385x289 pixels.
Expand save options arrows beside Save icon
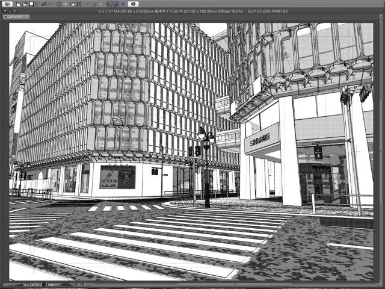coord(36,4)
